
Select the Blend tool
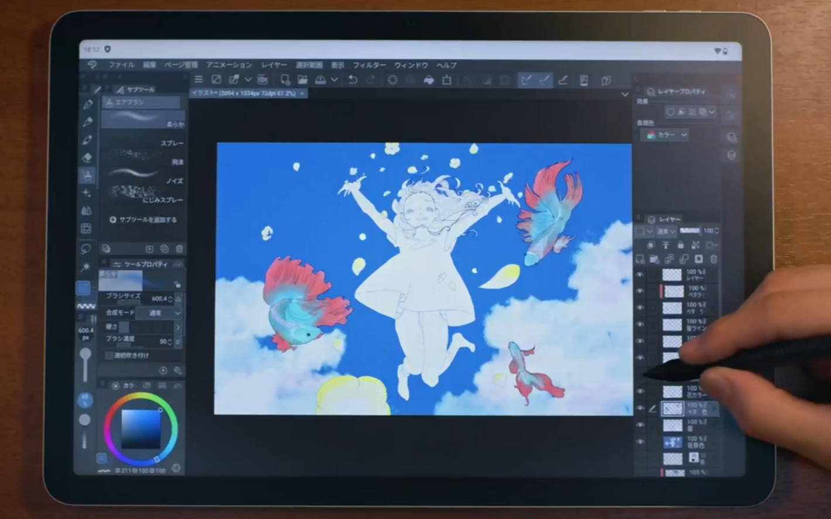click(87, 211)
